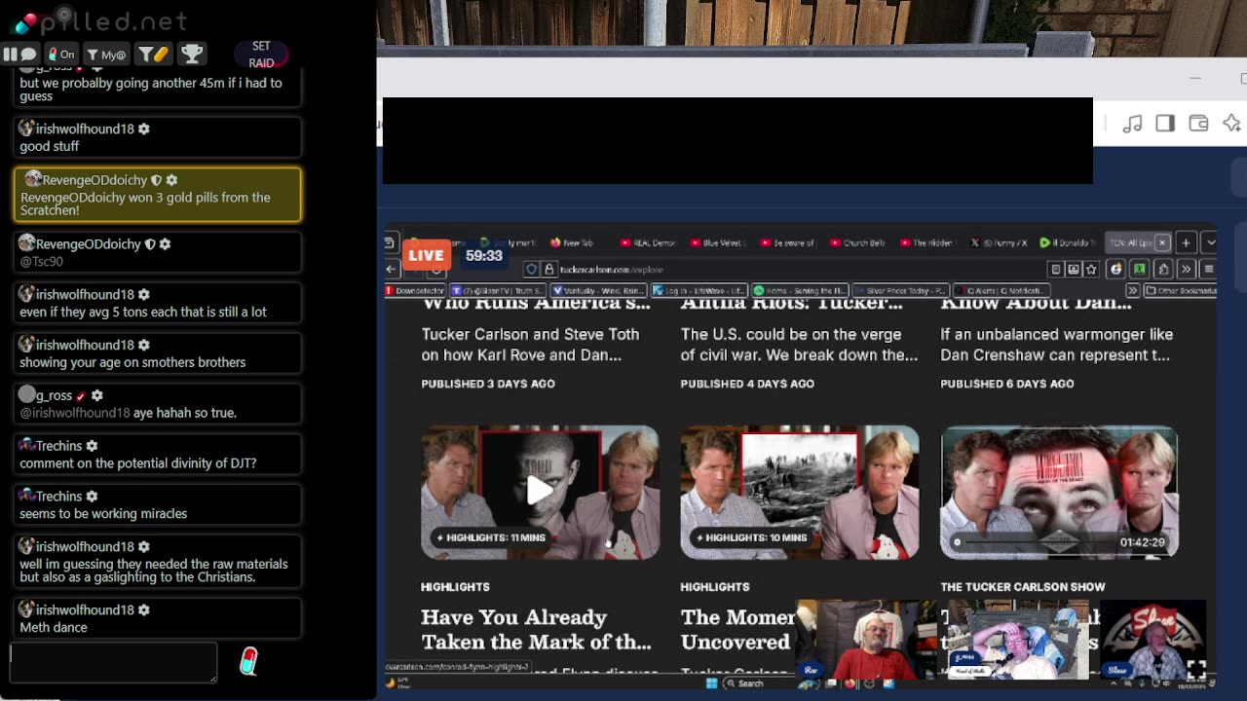Open settings gear beside irishwolfhound18 'good stuff'
Viewport: 1247px width, 701px height.
click(144, 129)
